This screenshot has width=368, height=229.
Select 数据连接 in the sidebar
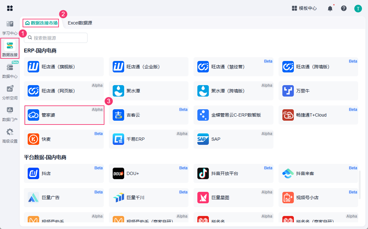[10, 49]
